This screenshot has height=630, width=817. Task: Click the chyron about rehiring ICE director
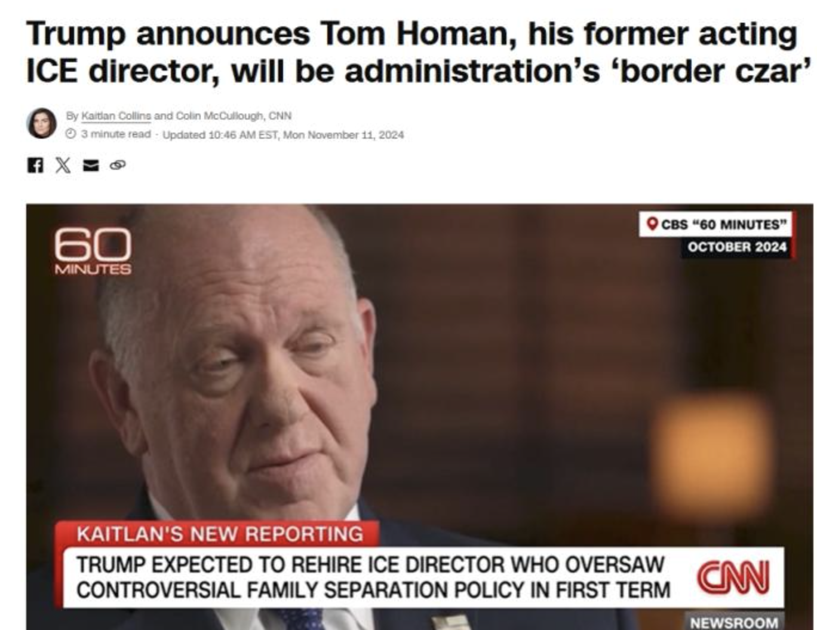tap(373, 577)
